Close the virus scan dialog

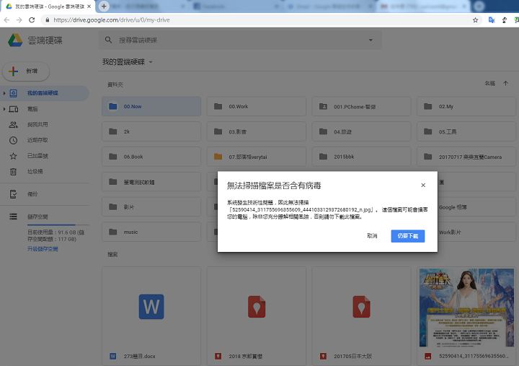(x=423, y=186)
